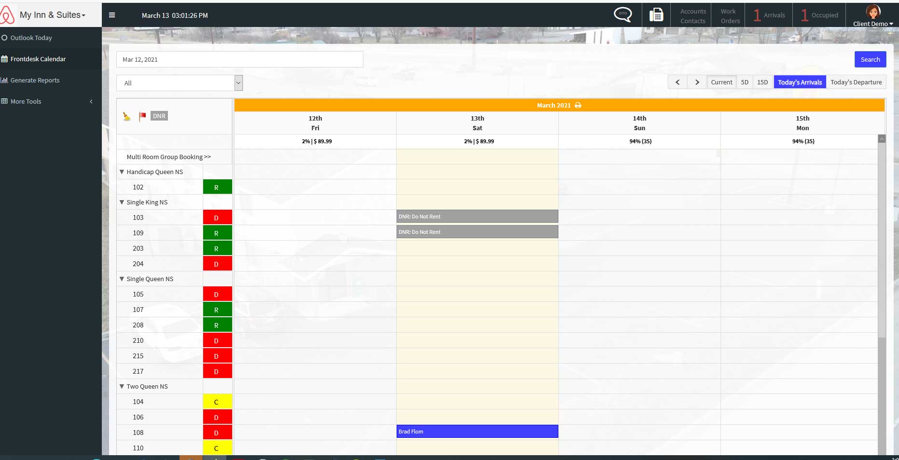Switch to the Current view
The width and height of the screenshot is (899, 460).
tap(721, 82)
